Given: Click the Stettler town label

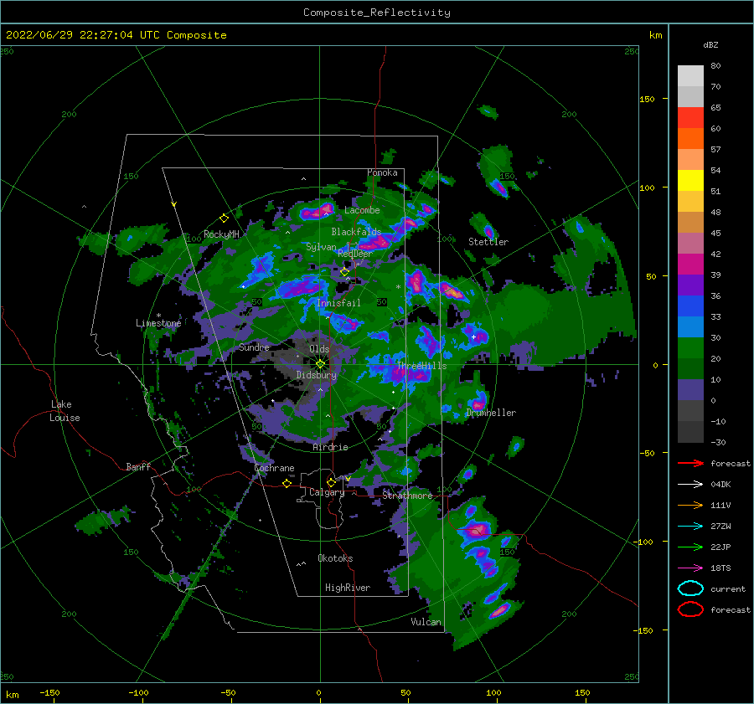Looking at the screenshot, I should click(488, 242).
